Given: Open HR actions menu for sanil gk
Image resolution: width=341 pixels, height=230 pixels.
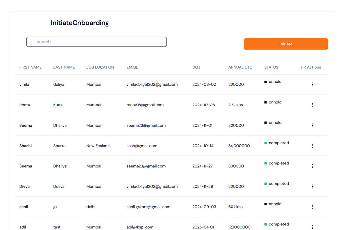Looking at the screenshot, I should 312,207.
